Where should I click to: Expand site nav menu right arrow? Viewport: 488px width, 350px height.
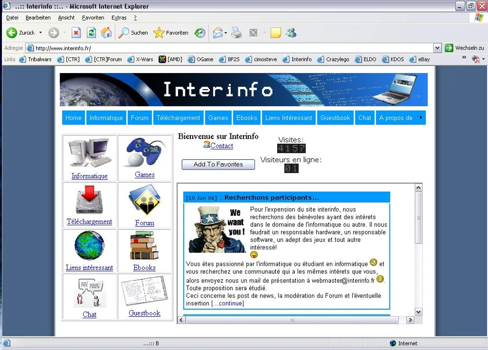coord(421,117)
